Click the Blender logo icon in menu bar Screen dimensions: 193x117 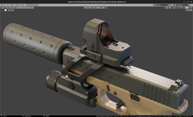point(2,5)
